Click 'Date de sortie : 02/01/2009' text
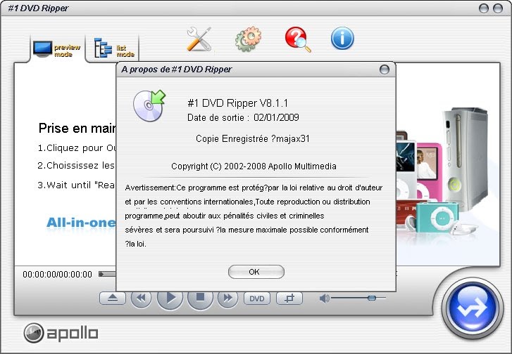Screen dimensions: 512x354 click(243, 117)
